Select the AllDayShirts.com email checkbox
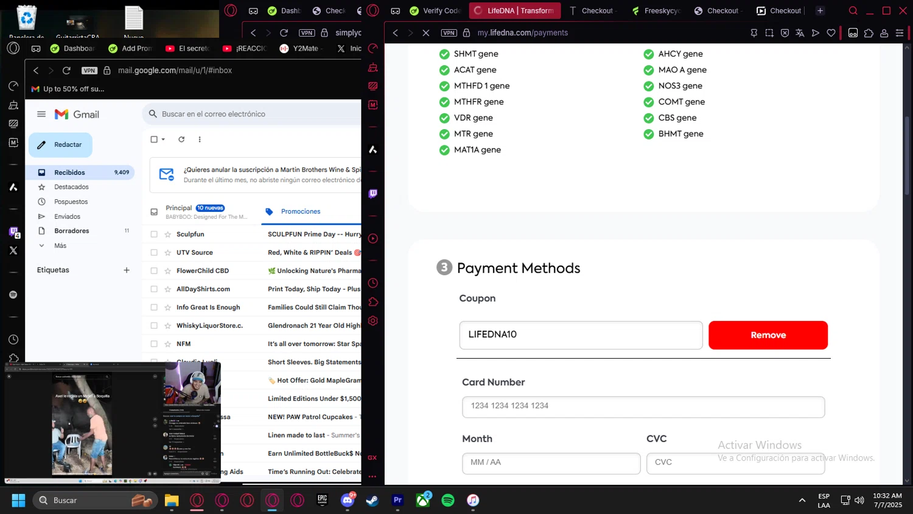 [154, 289]
